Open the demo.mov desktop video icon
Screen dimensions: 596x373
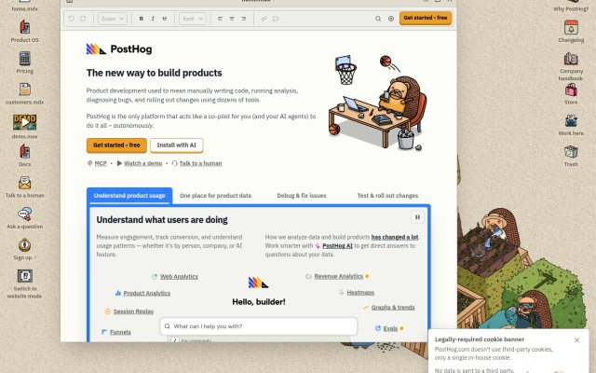coord(25,127)
